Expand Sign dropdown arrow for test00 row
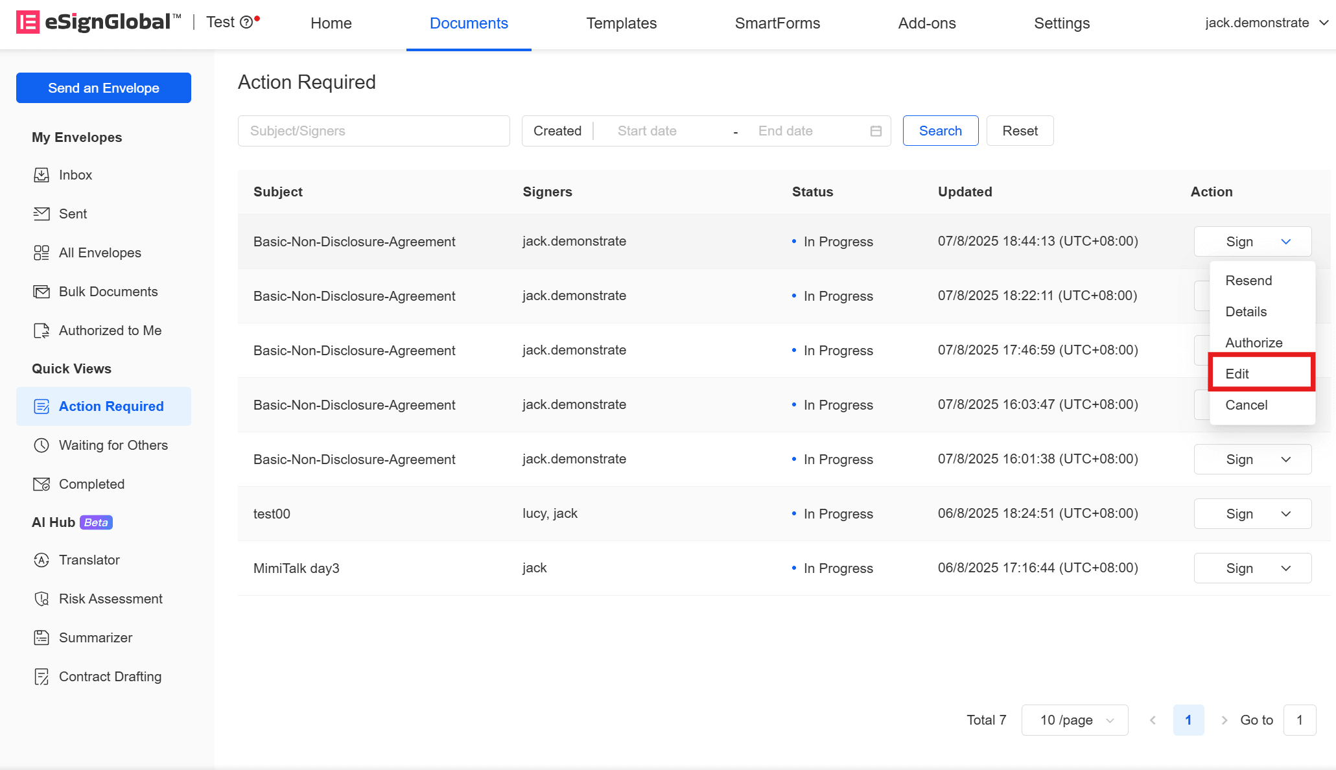This screenshot has height=770, width=1336. (1286, 514)
